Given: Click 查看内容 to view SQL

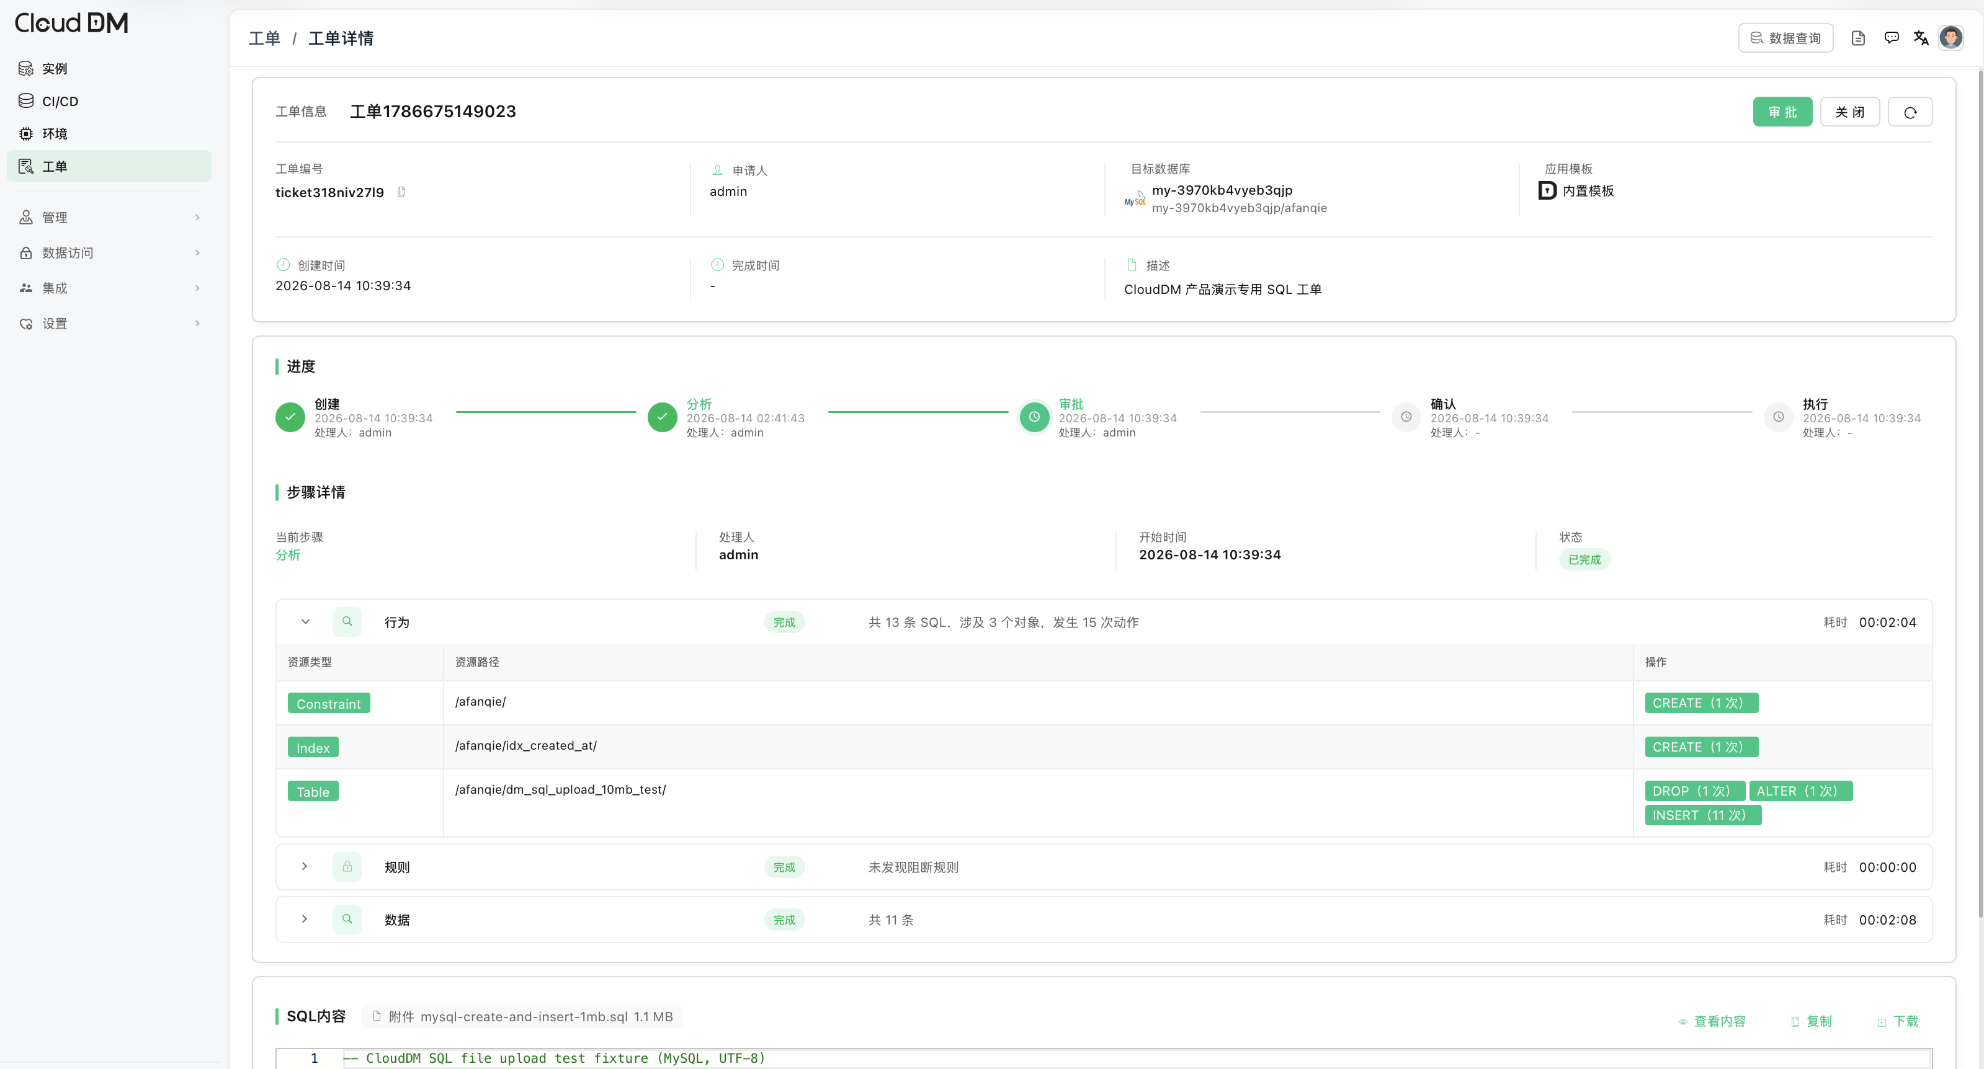Looking at the screenshot, I should click(1712, 1021).
